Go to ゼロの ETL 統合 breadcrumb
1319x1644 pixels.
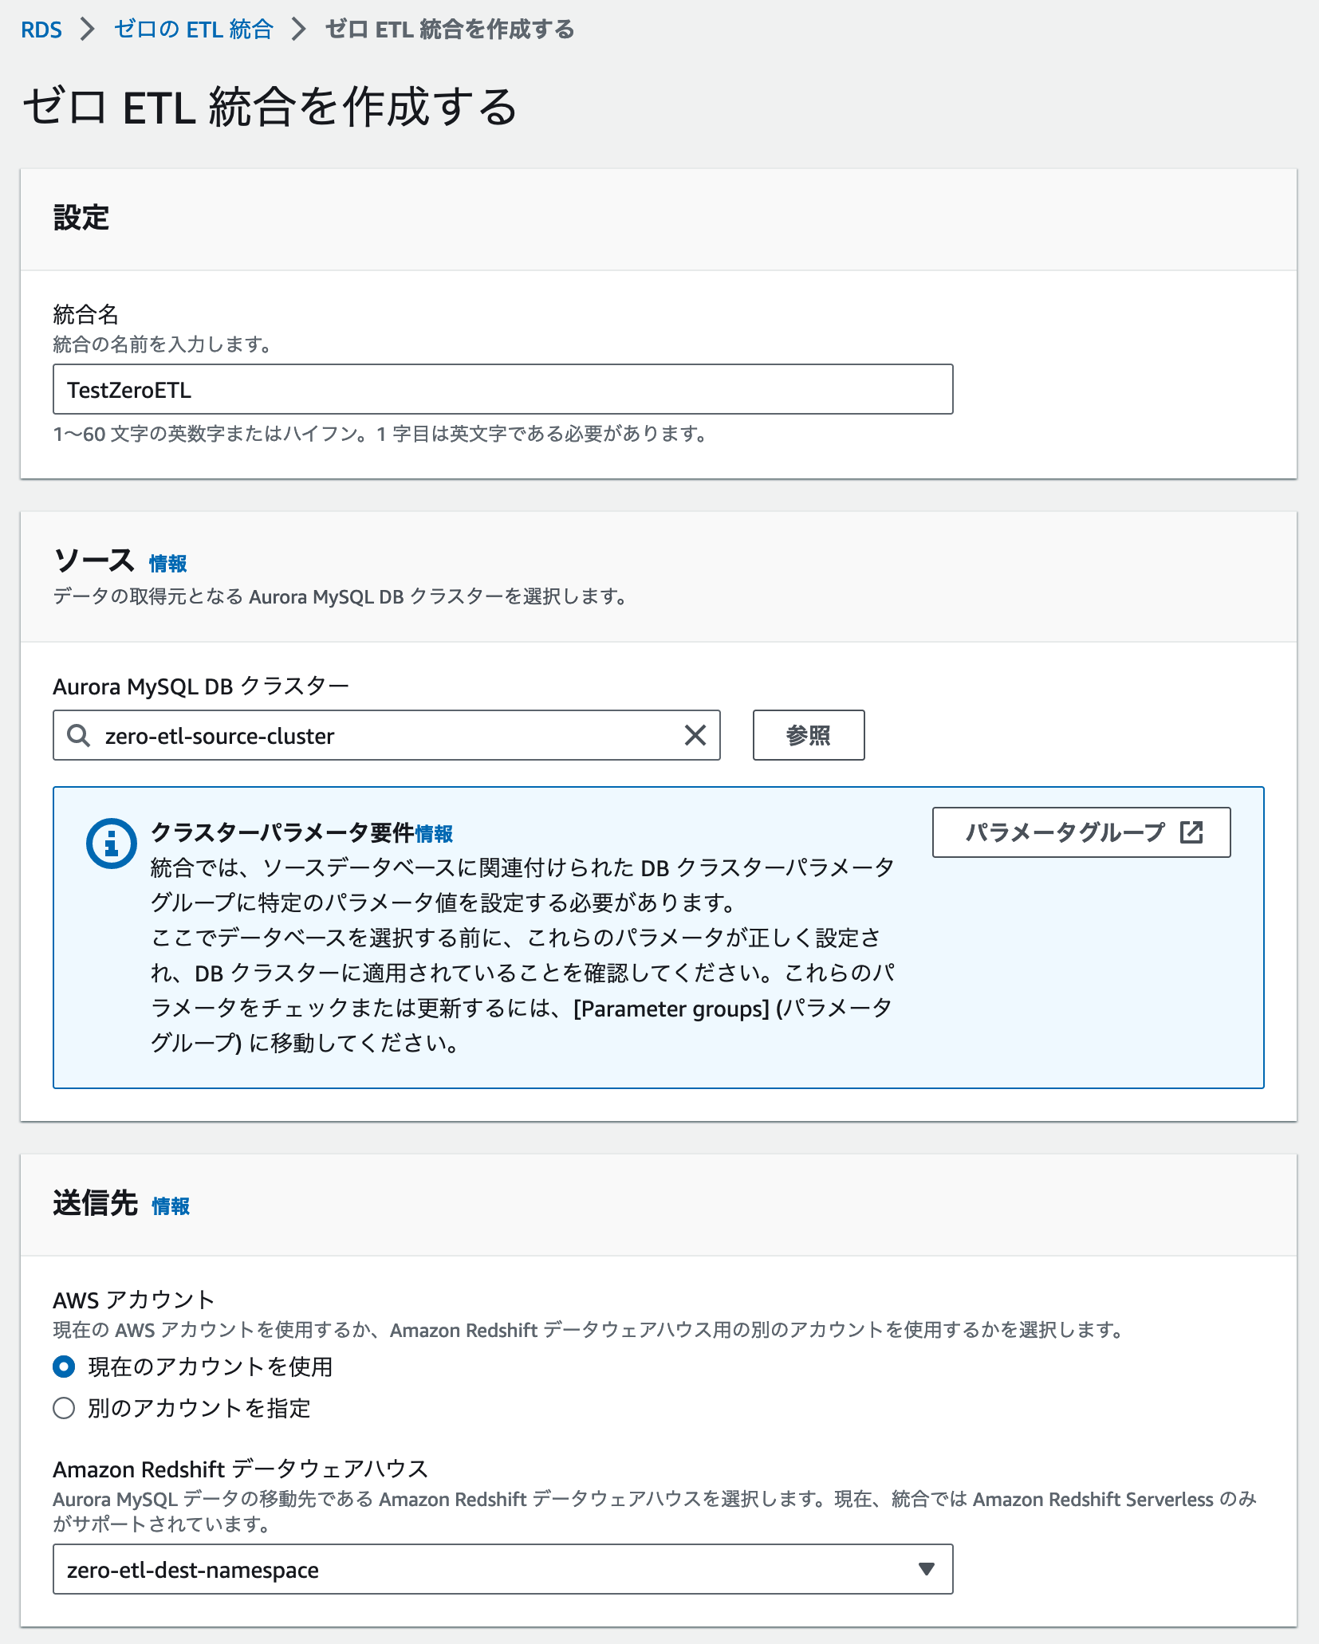(194, 29)
